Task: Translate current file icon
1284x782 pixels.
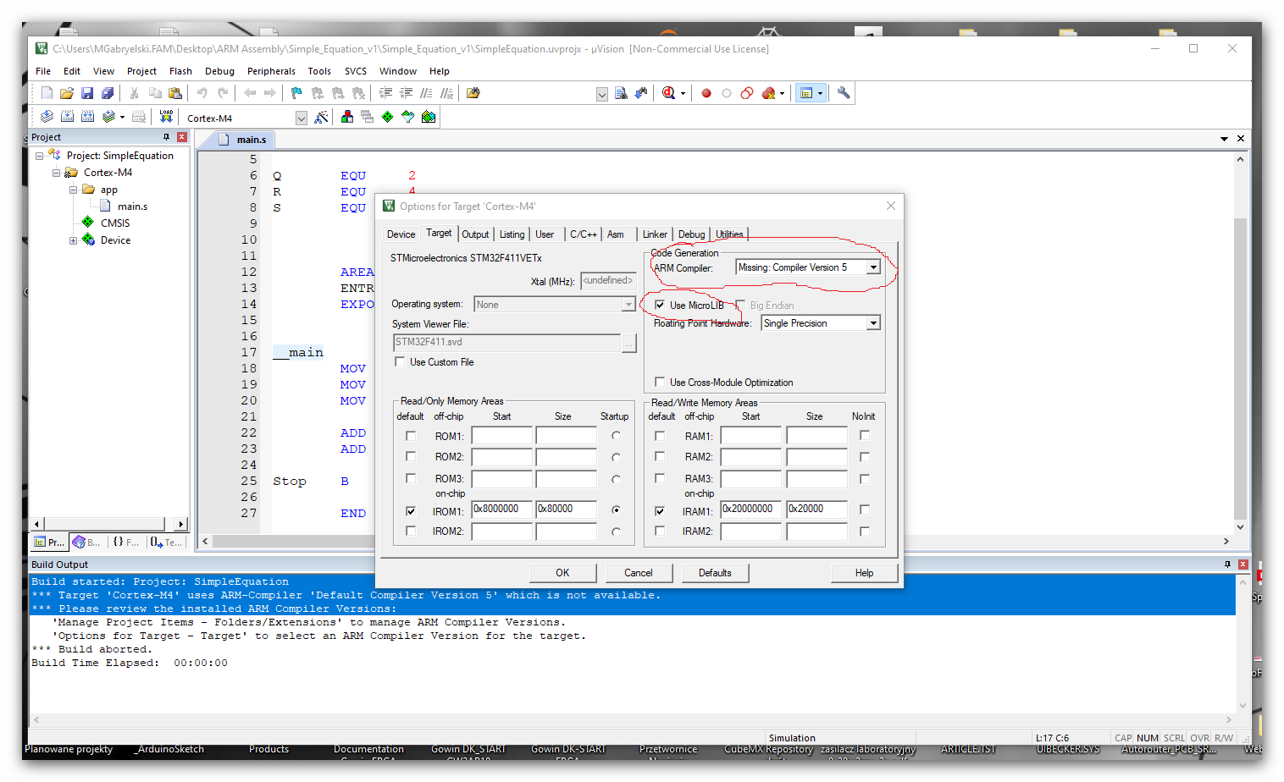Action: (x=47, y=117)
